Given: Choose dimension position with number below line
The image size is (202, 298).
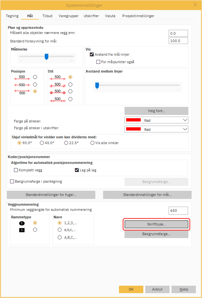Looking at the screenshot, I should (35, 91).
